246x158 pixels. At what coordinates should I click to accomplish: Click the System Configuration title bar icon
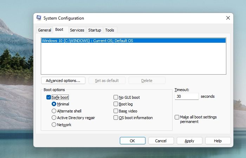click(39, 18)
